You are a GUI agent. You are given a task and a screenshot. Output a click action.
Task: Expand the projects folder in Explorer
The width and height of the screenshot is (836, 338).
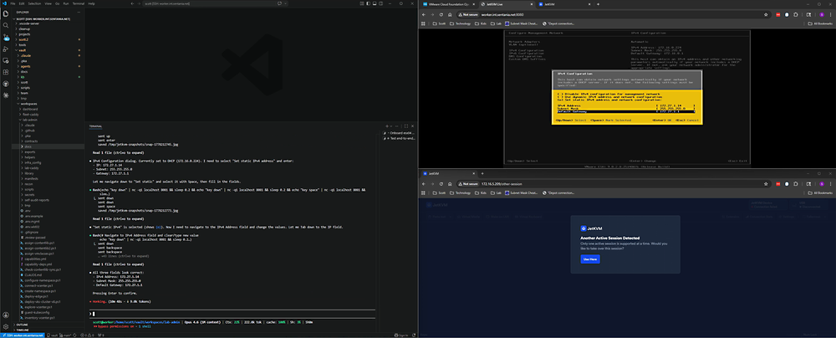pyautogui.click(x=24, y=34)
